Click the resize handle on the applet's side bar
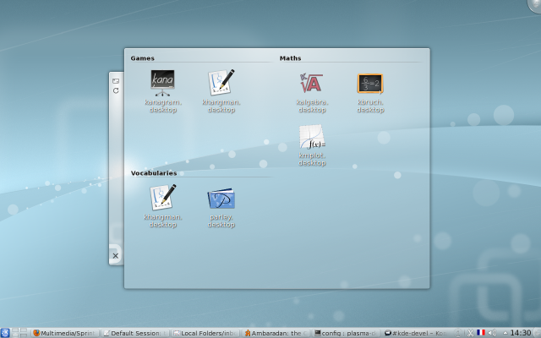Image resolution: width=541 pixels, height=338 pixels. [116, 80]
